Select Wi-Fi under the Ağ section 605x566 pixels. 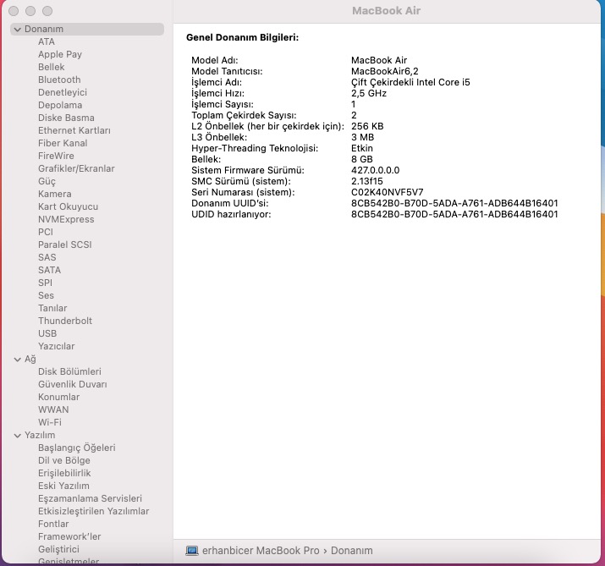point(49,422)
